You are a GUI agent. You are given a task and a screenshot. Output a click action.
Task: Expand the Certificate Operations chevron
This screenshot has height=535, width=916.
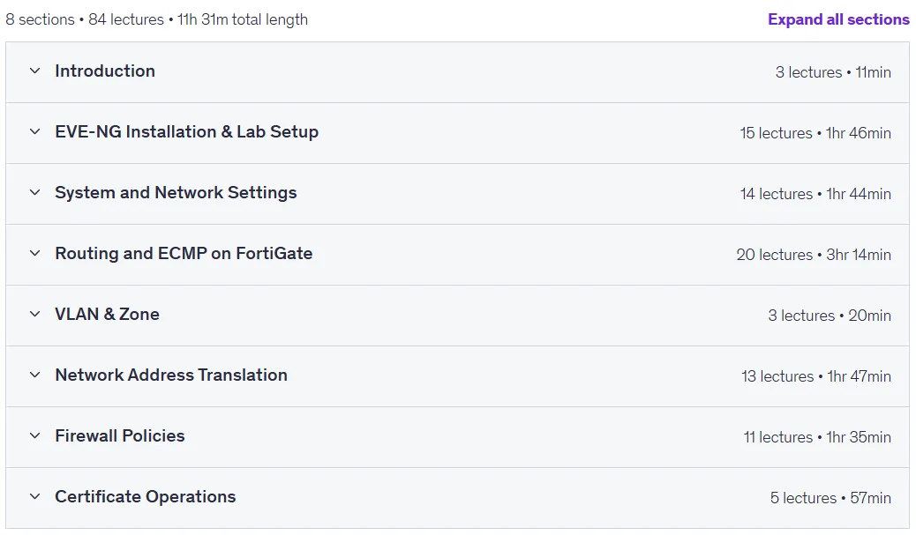coord(35,496)
